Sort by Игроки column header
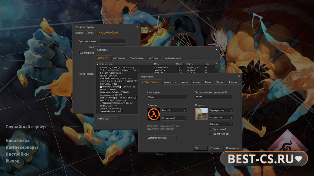This screenshot has width=314, height=176. 181,64
